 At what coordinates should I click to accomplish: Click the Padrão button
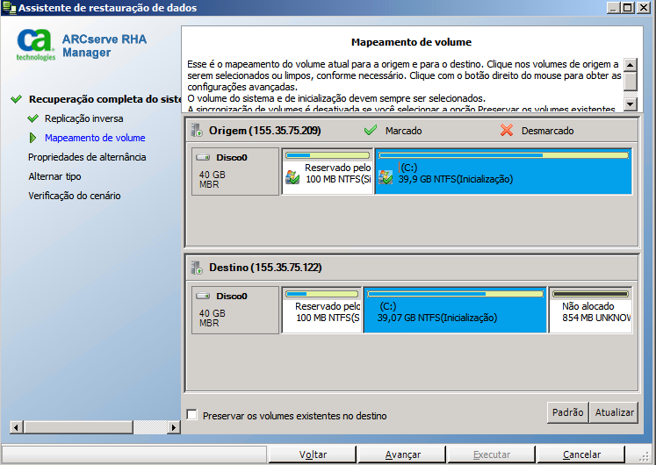tap(567, 412)
